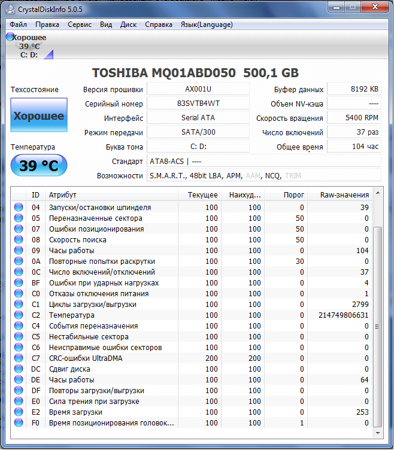Click status orb for C1 Циклы загрузки/выгрузки
Viewport: 394px width, 450px height.
(x=19, y=304)
